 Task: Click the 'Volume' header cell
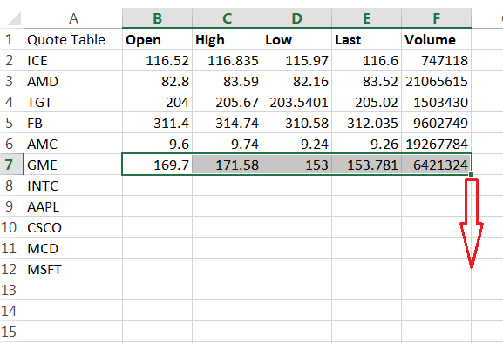(x=436, y=39)
